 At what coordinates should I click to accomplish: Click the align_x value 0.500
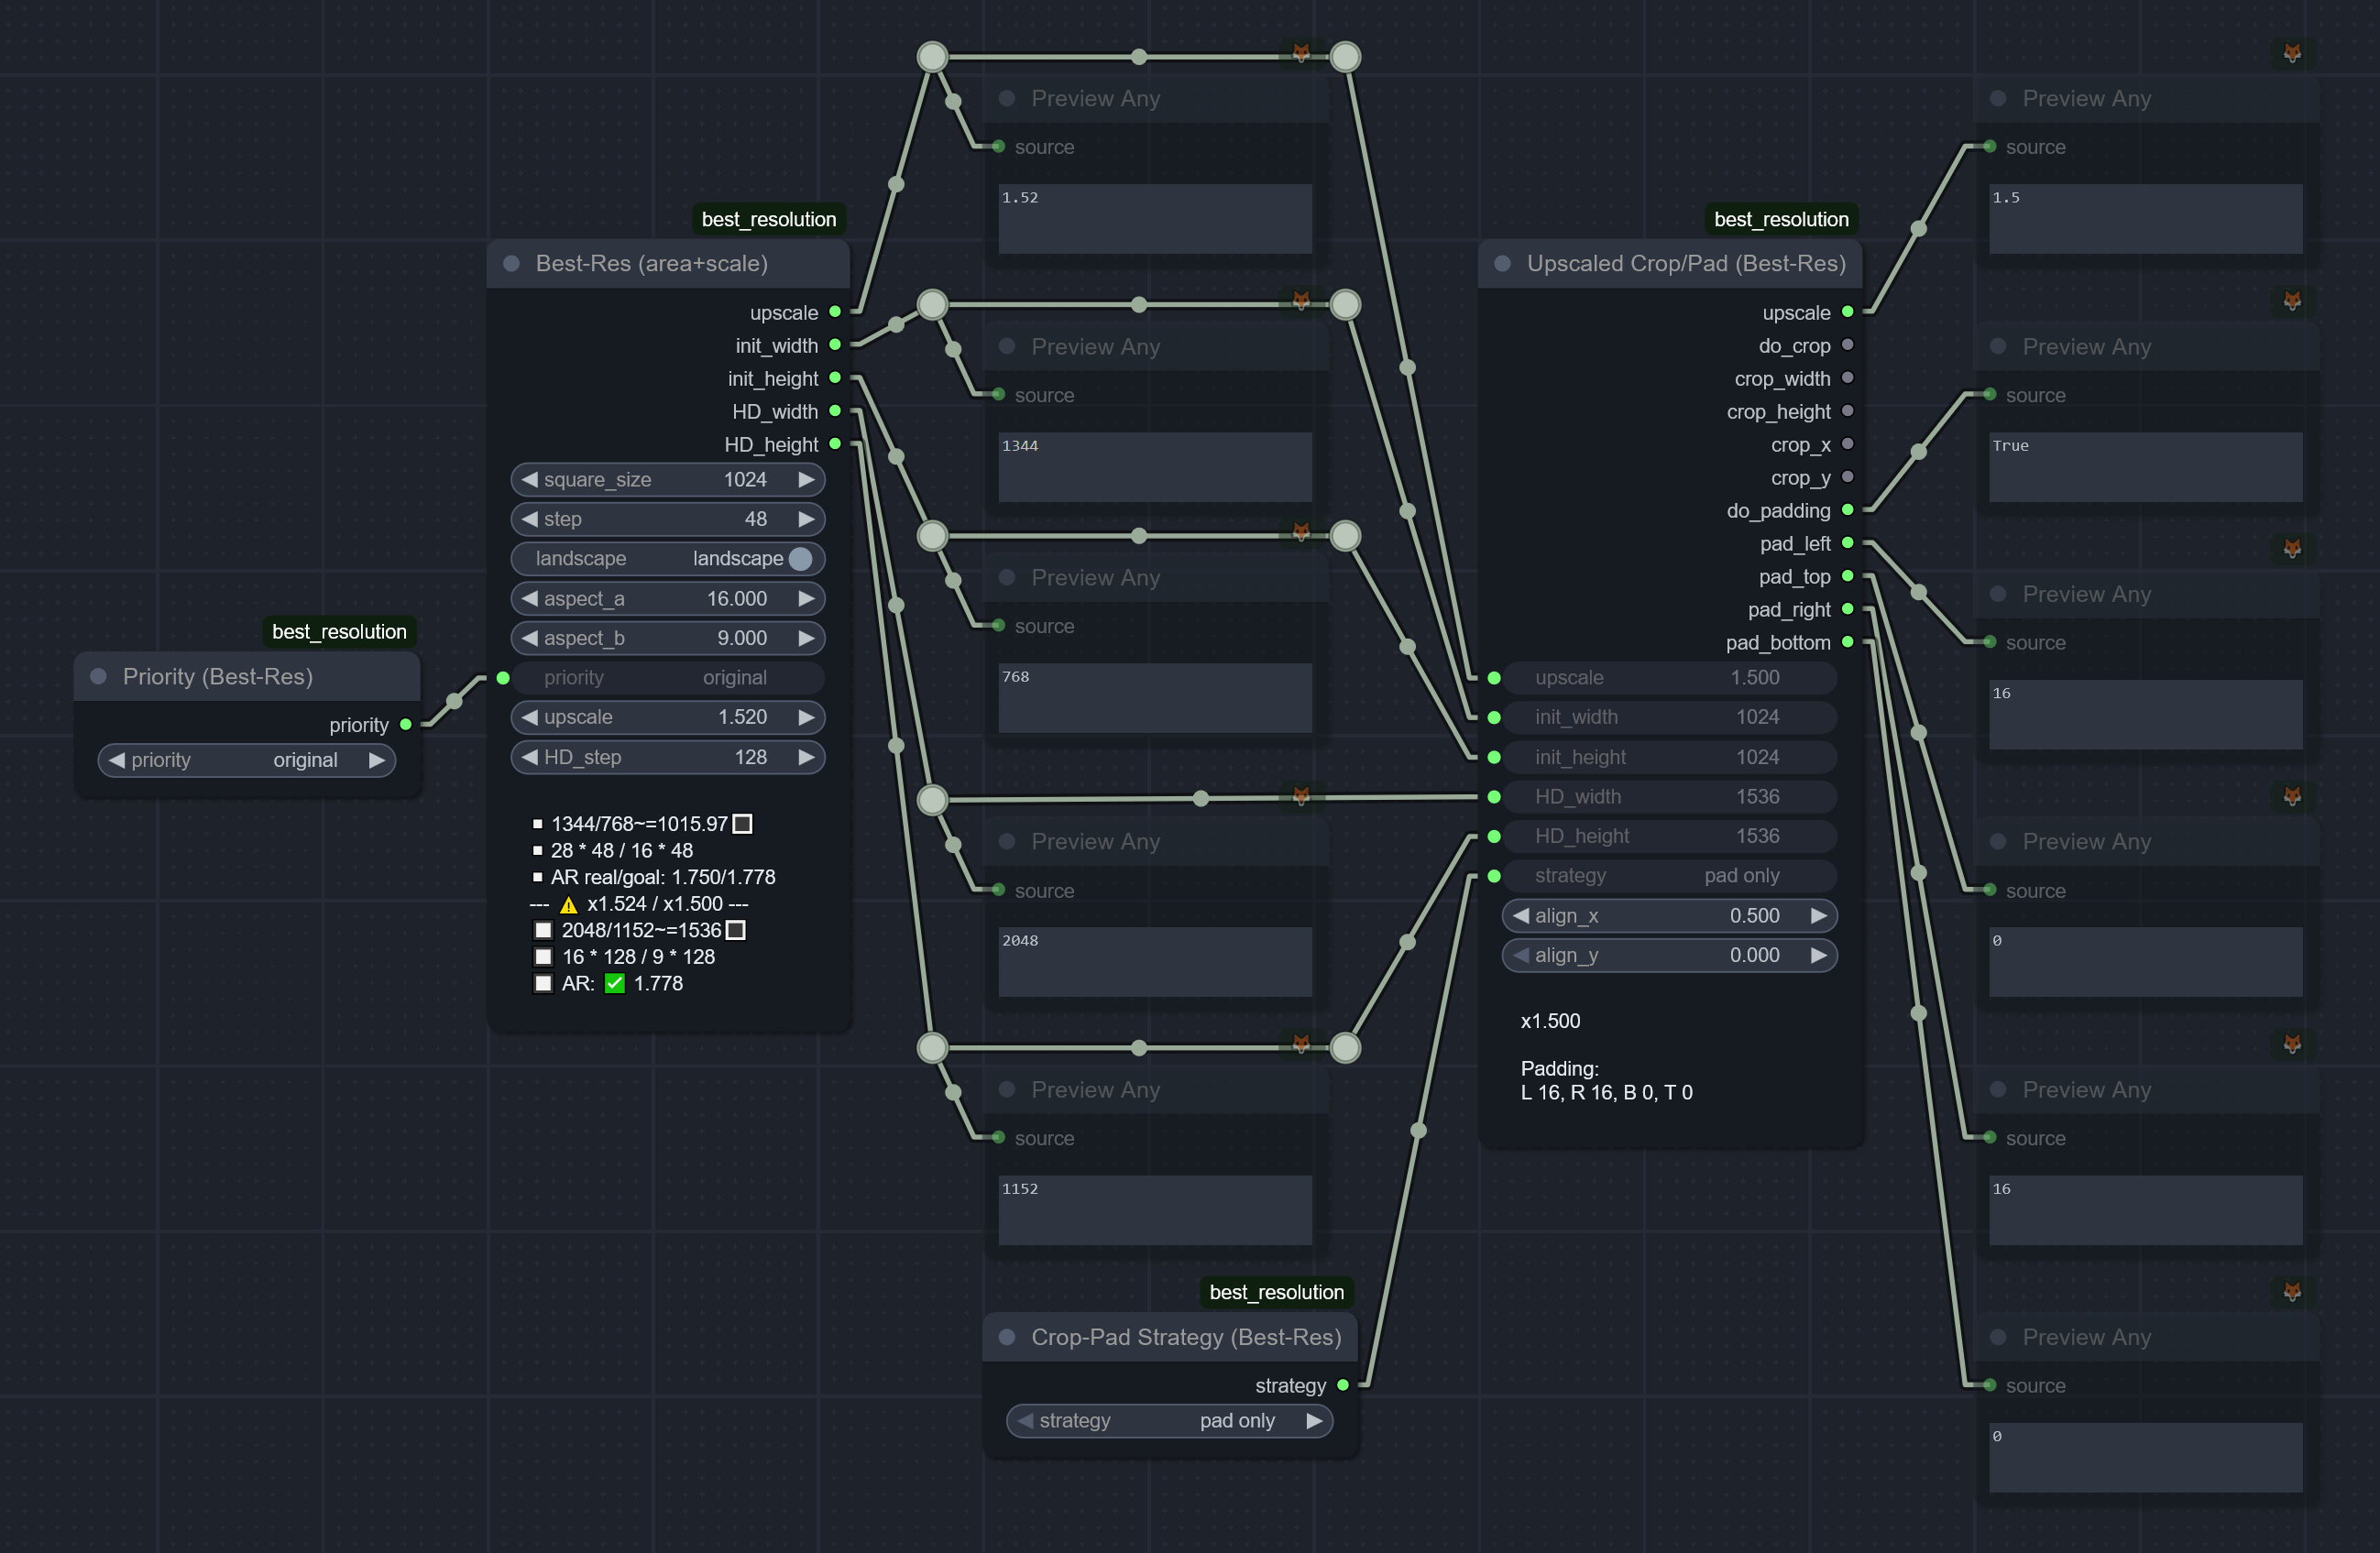click(1754, 915)
